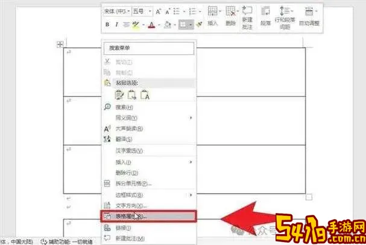This screenshot has height=245, width=366.
Task: Choose Translate (翻译) in context menu
Action: (149, 139)
